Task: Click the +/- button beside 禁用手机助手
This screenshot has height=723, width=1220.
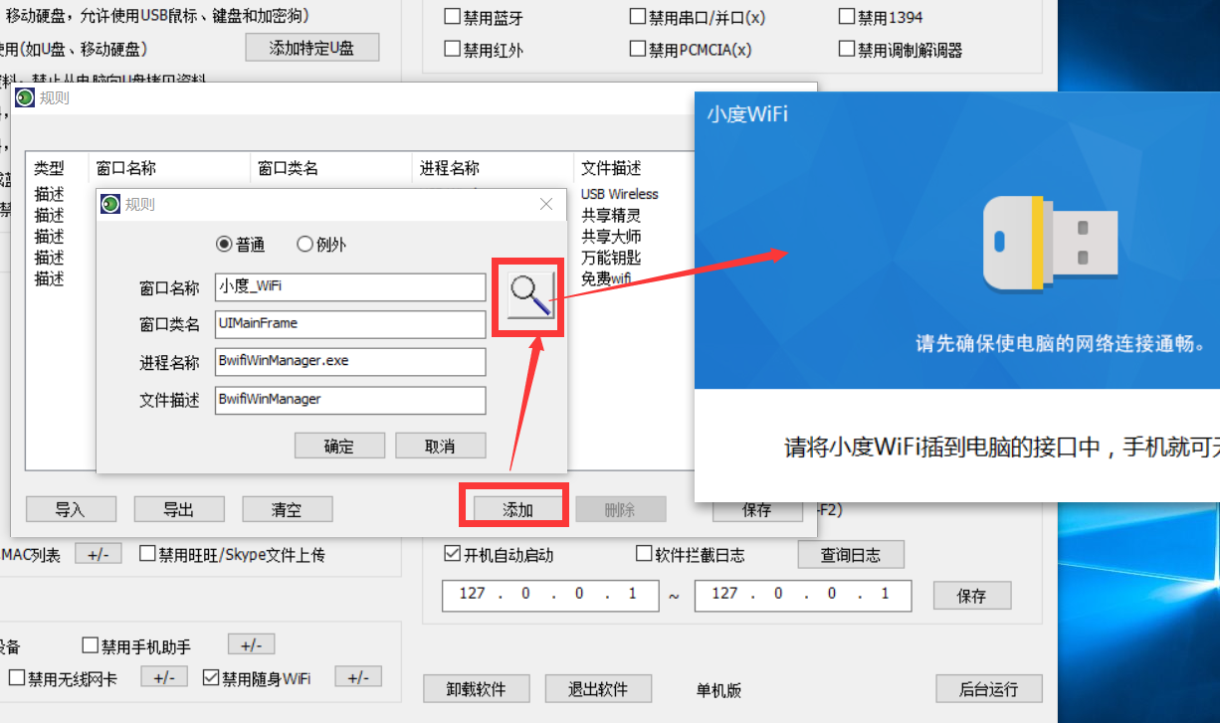Action: pos(251,644)
